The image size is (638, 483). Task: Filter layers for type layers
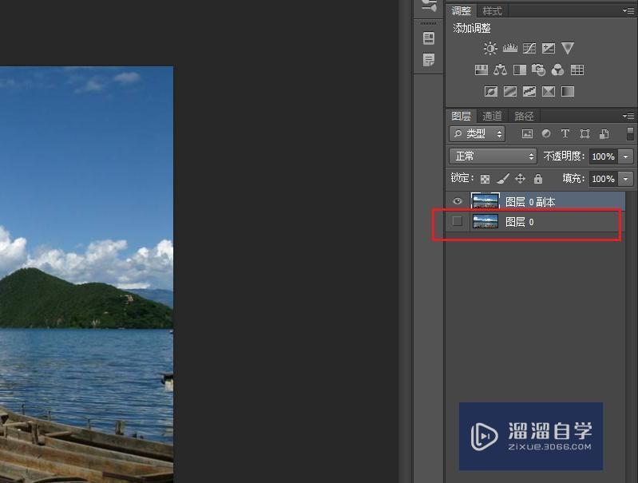pos(565,133)
